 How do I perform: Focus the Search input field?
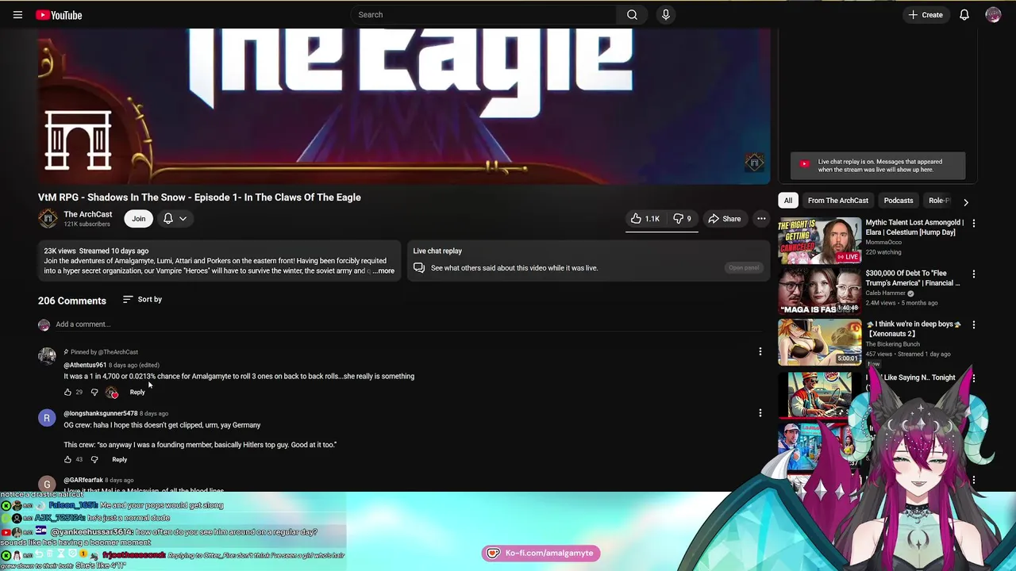(484, 14)
